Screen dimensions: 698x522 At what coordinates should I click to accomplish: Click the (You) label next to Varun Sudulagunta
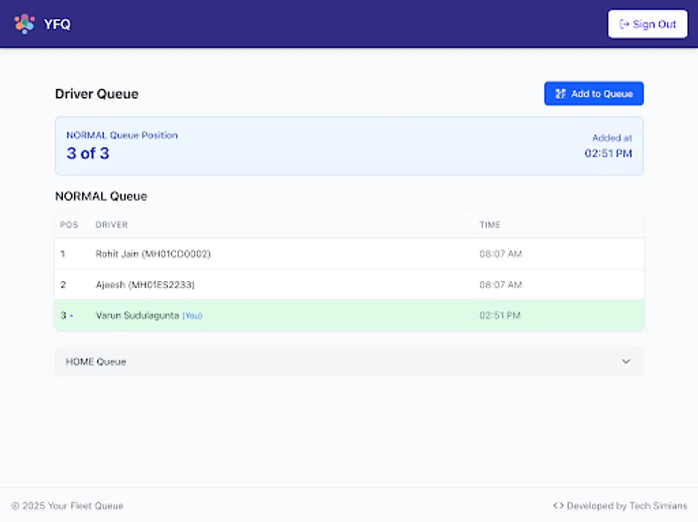click(x=193, y=316)
